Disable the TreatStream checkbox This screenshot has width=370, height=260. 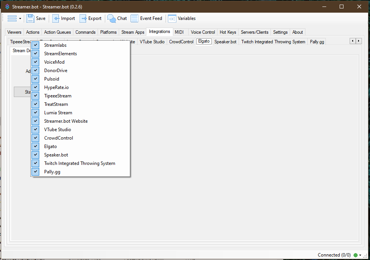tap(35, 104)
